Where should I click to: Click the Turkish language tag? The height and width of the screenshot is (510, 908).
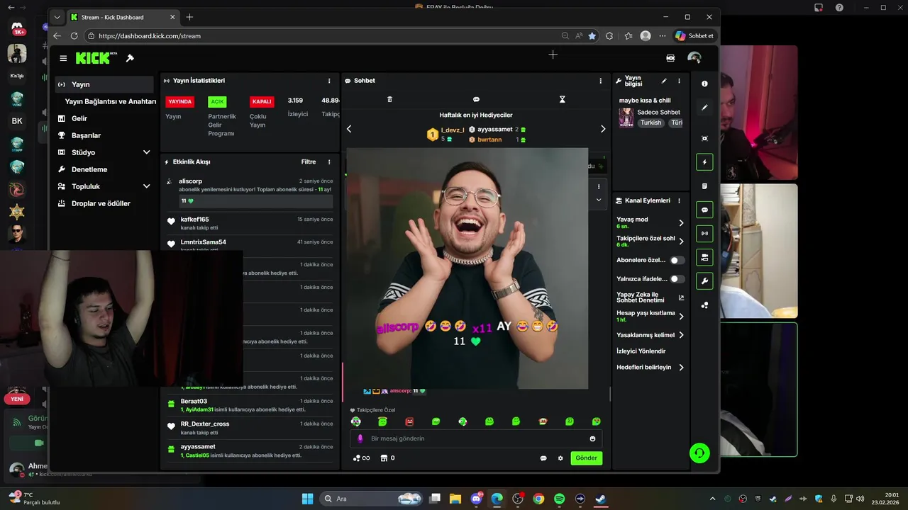650,123
